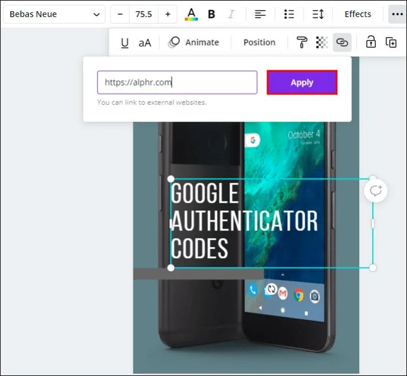Click the bottom-right corner handle of the text box
The image size is (407, 376).
click(373, 268)
